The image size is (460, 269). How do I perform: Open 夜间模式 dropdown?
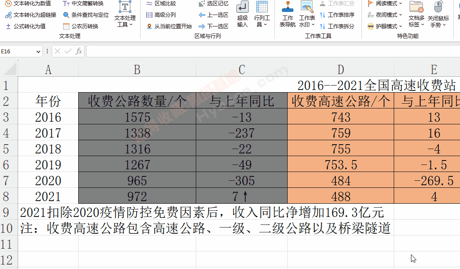[384, 15]
